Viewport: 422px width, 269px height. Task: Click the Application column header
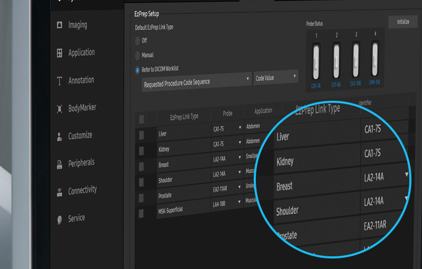click(x=263, y=111)
